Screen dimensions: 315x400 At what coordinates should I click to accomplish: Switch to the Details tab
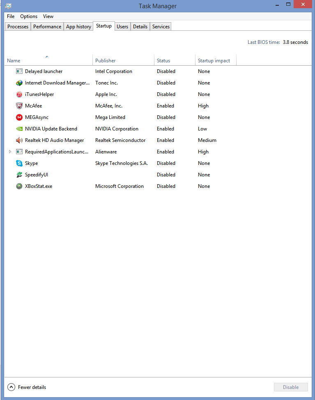(x=140, y=27)
